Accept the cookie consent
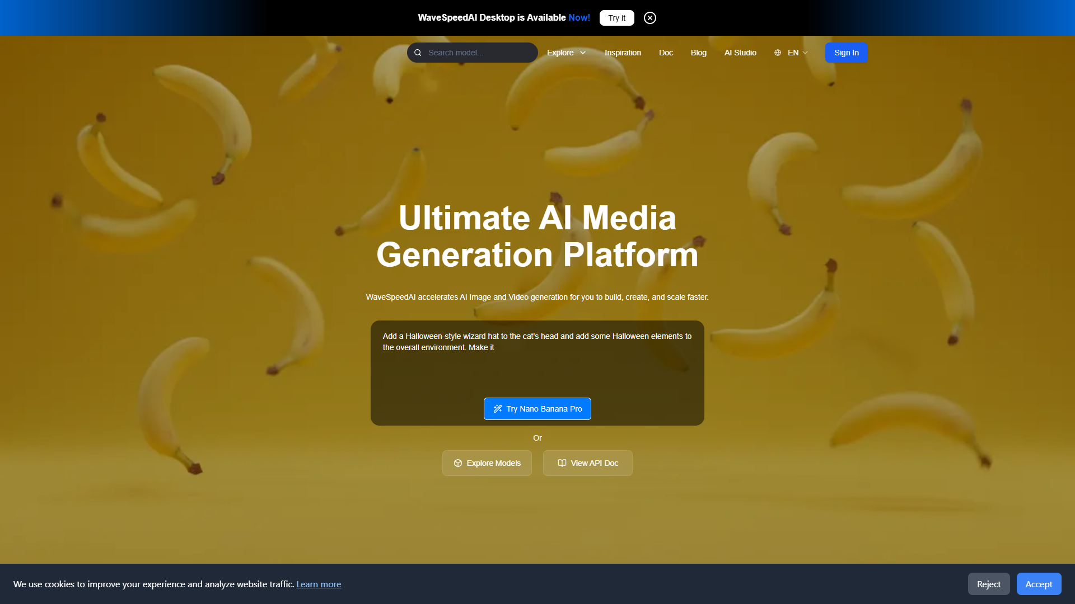The height and width of the screenshot is (604, 1075). coord(1039,584)
